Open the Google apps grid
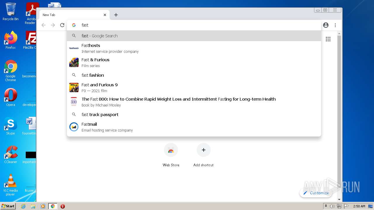The width and height of the screenshot is (374, 210). (x=328, y=39)
